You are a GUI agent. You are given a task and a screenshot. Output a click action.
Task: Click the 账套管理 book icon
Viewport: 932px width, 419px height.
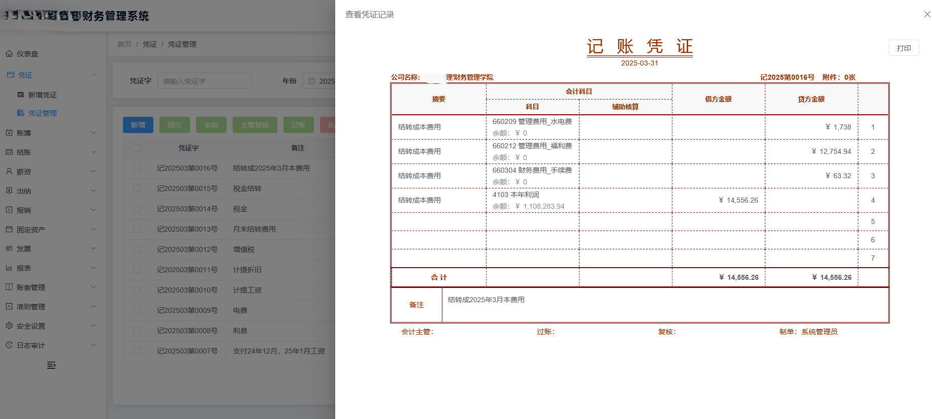pyautogui.click(x=9, y=287)
